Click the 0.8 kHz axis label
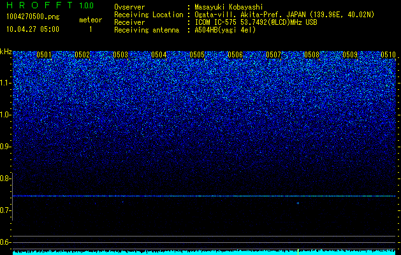Image resolution: width=401 pixels, height=255 pixels. click(5, 178)
